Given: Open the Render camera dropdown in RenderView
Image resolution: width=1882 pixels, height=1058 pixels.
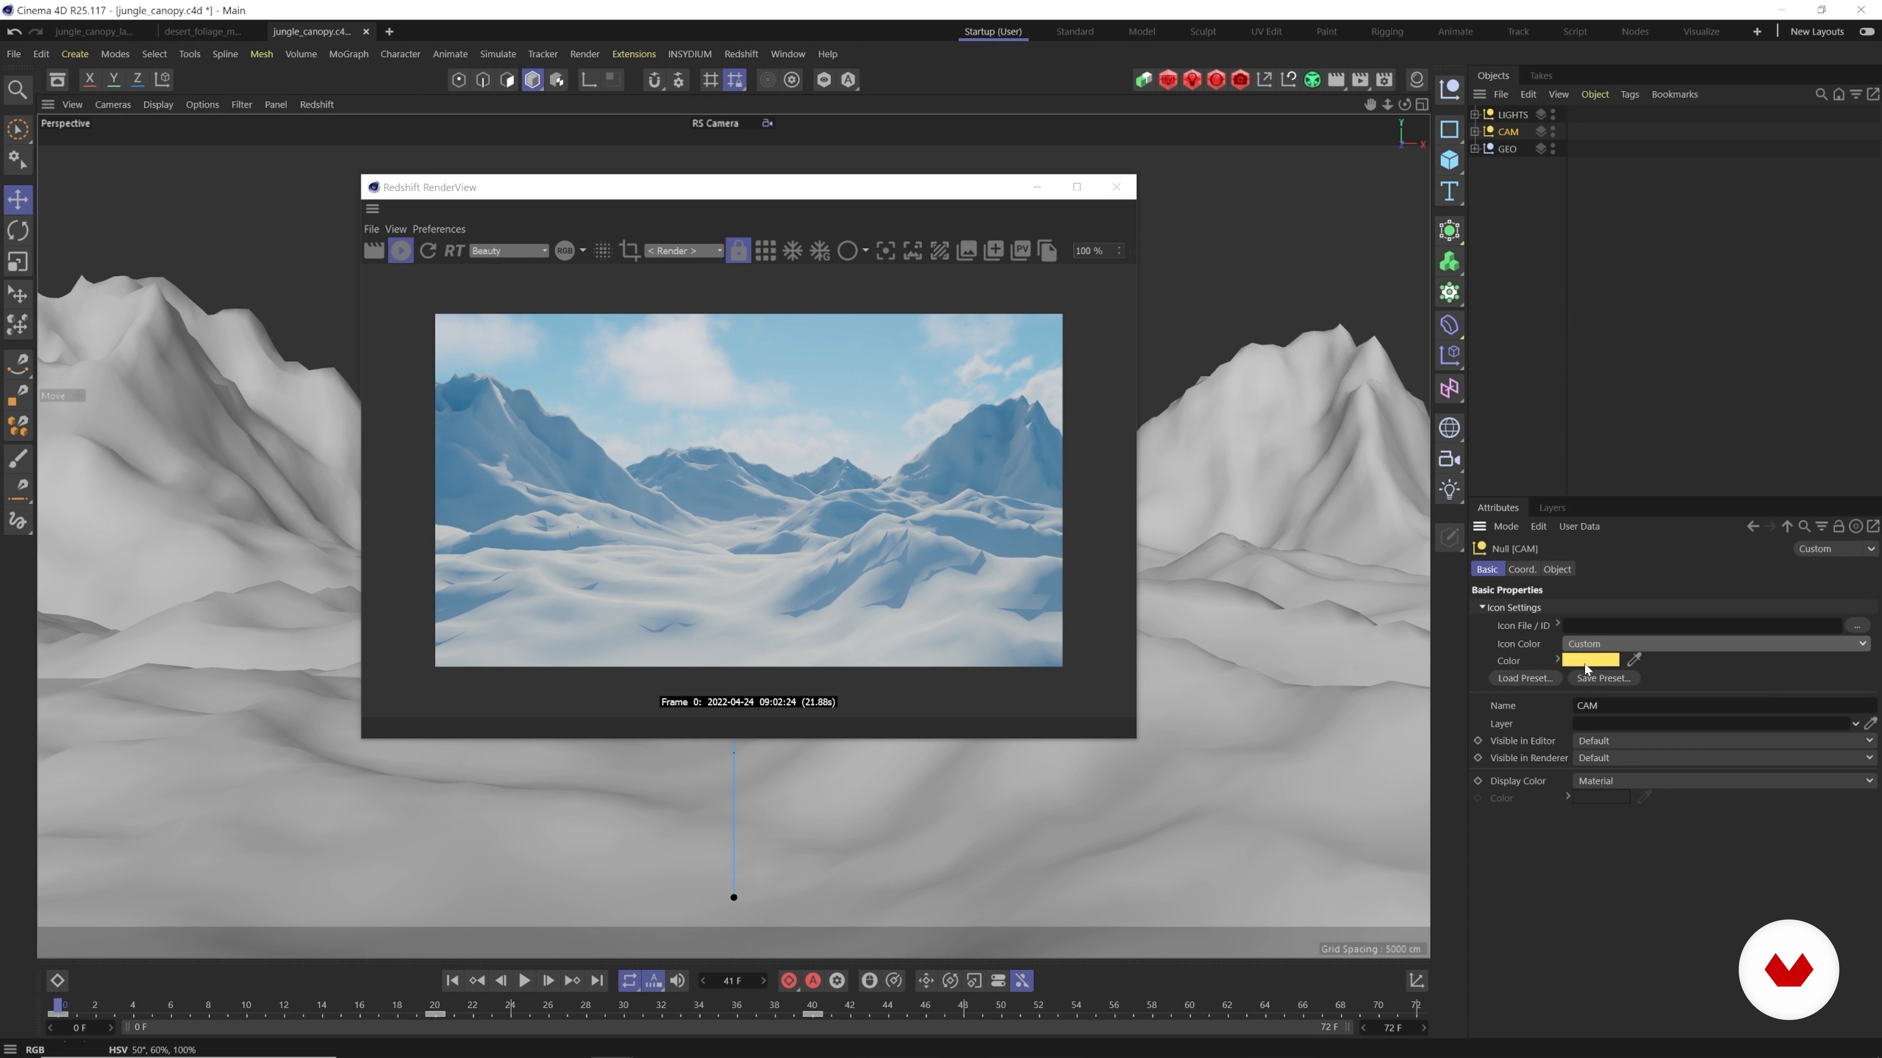Looking at the screenshot, I should coord(684,250).
